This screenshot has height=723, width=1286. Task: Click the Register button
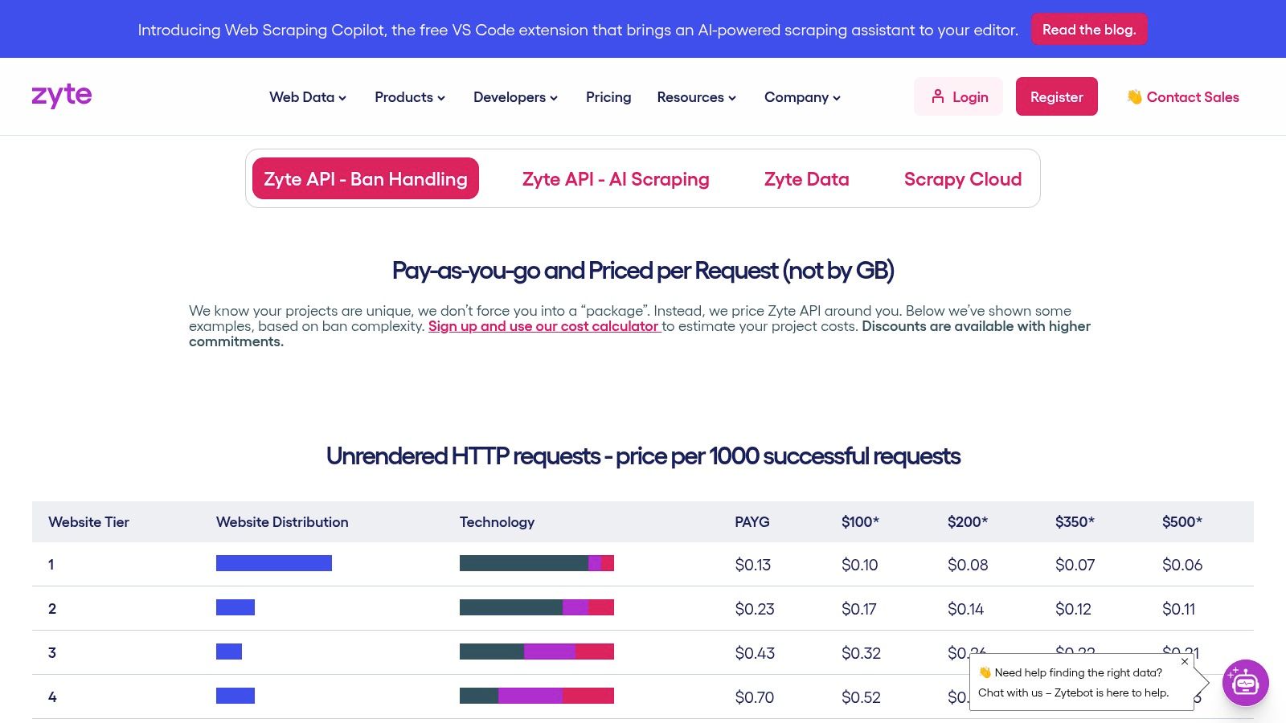pyautogui.click(x=1056, y=96)
